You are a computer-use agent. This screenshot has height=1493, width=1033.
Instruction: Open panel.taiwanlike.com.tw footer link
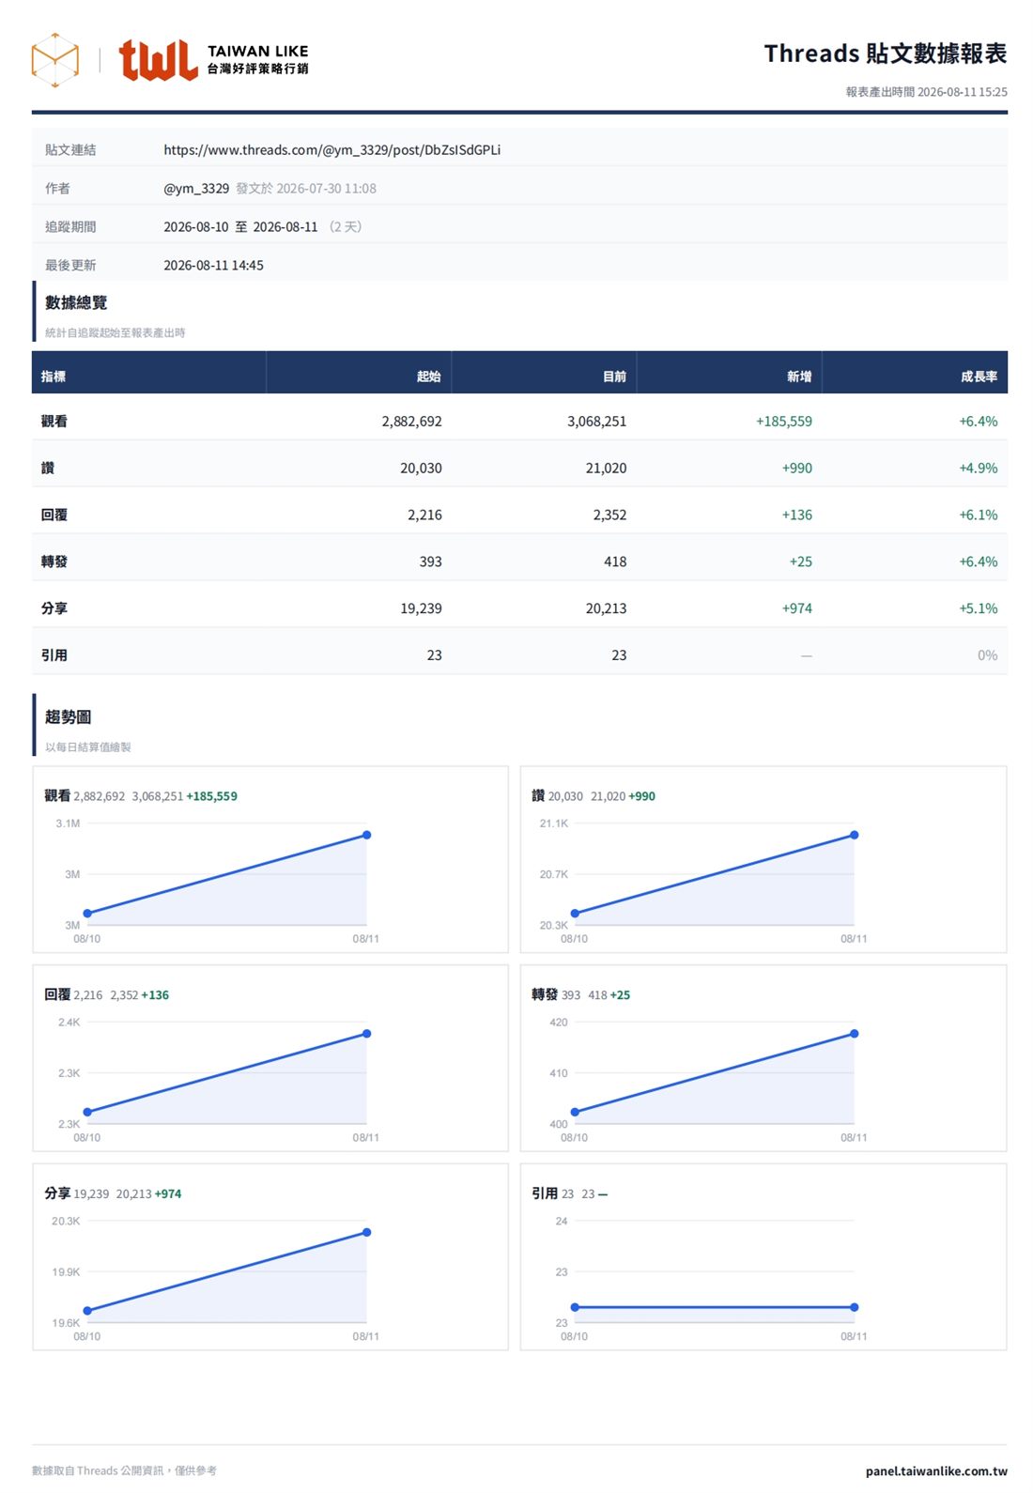936,1470
